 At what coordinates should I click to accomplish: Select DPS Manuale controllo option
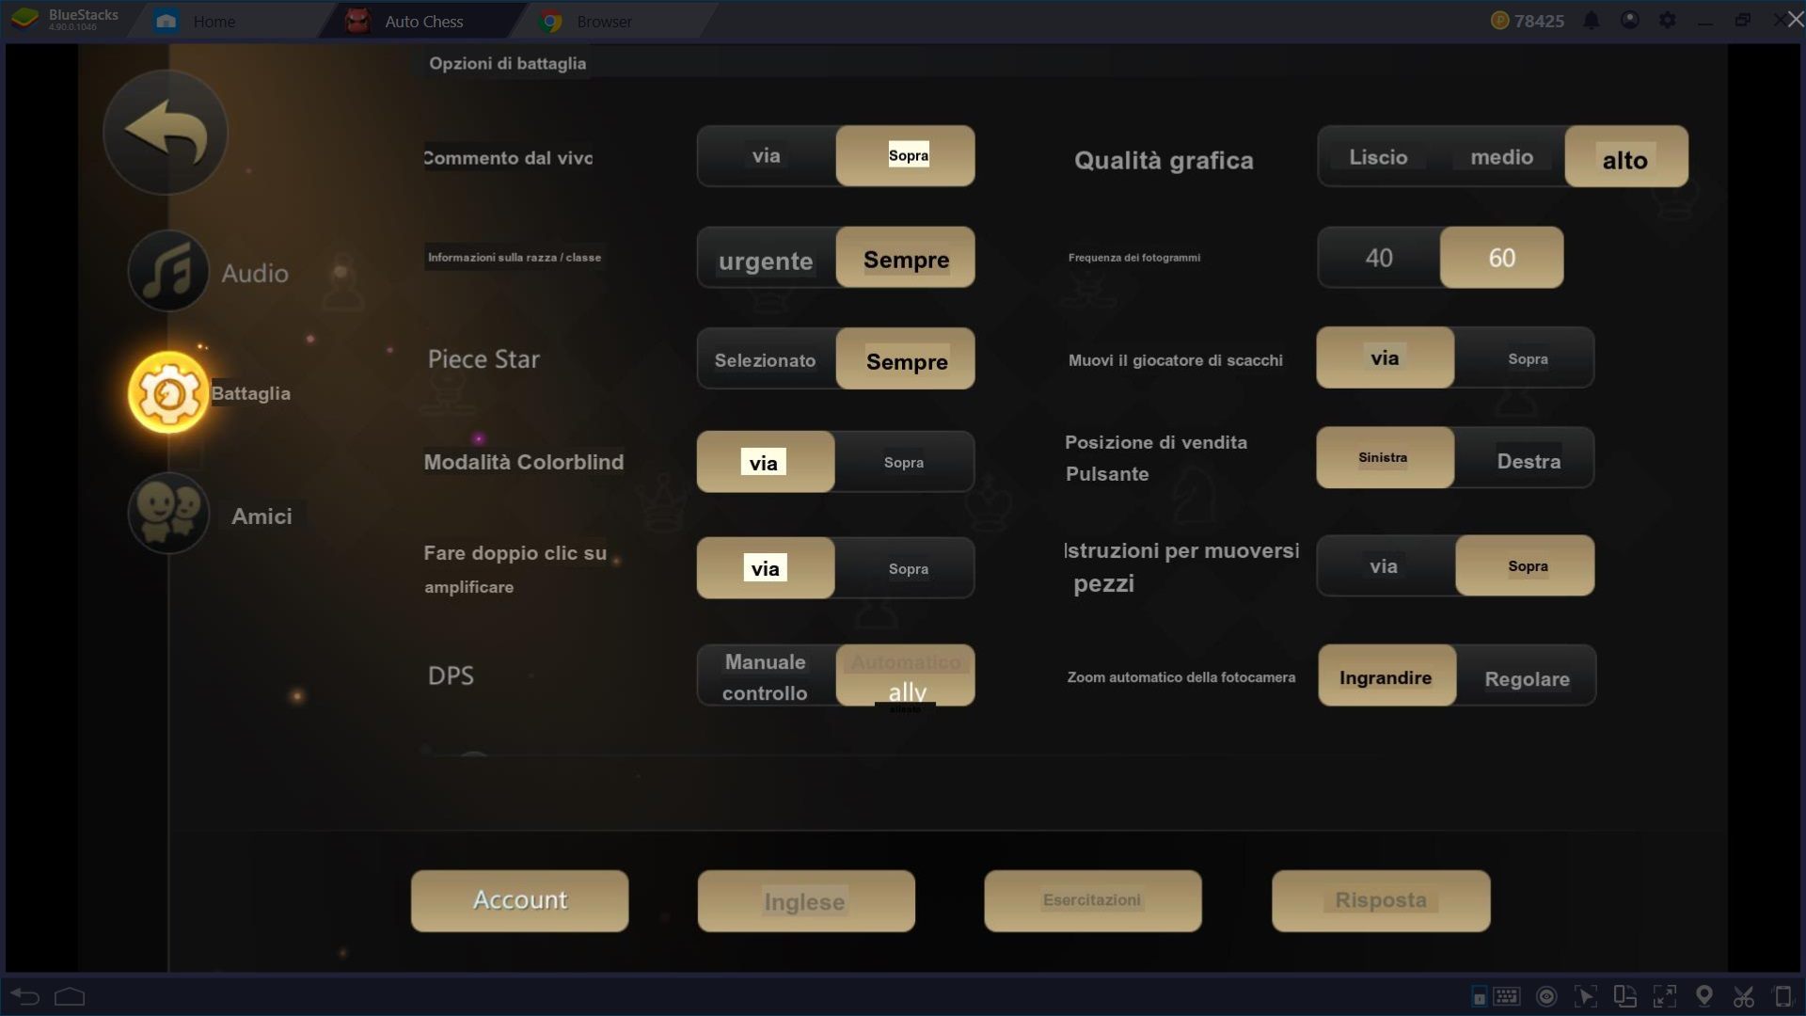point(764,675)
